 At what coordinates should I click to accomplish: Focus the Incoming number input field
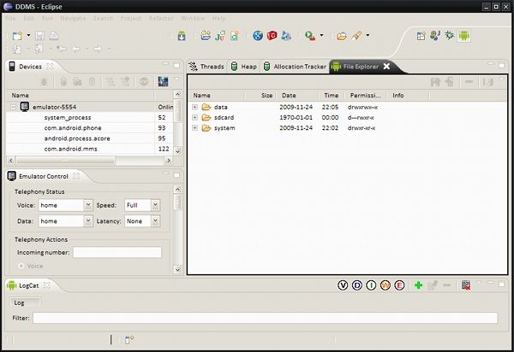[x=117, y=252]
